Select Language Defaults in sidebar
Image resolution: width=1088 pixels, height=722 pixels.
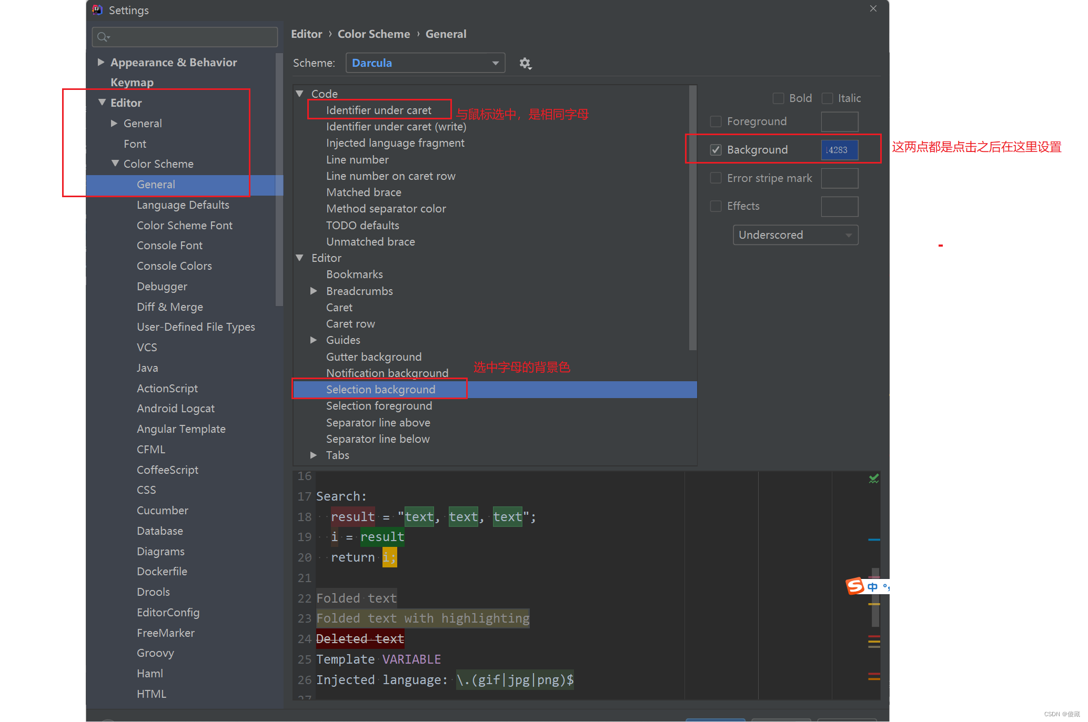tap(183, 205)
